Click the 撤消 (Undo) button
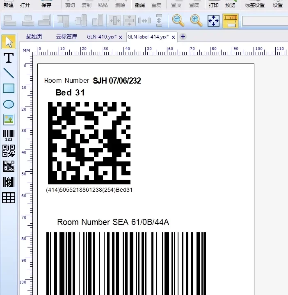Image resolution: width=288 pixels, height=295 pixels. coord(140,5)
